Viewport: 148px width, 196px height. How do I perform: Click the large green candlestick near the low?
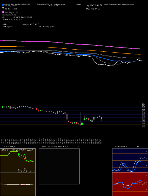[x=82, y=124]
